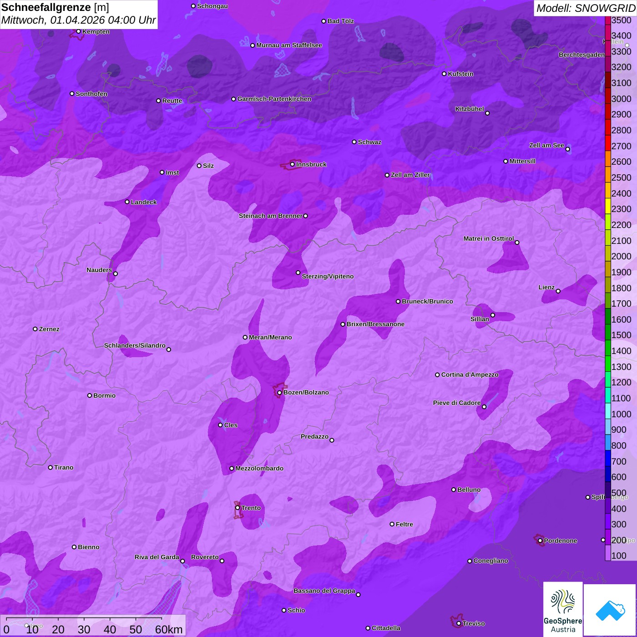Click the 'Schneefallgrenze [m]' map title

pyautogui.click(x=55, y=7)
